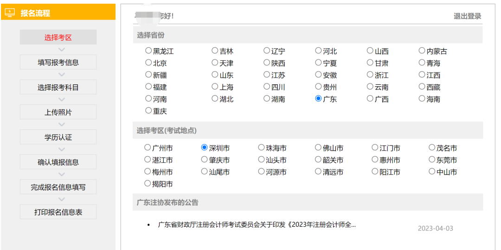Choose 珠海市 as the exam area
This screenshot has height=250, width=501.
point(261,147)
